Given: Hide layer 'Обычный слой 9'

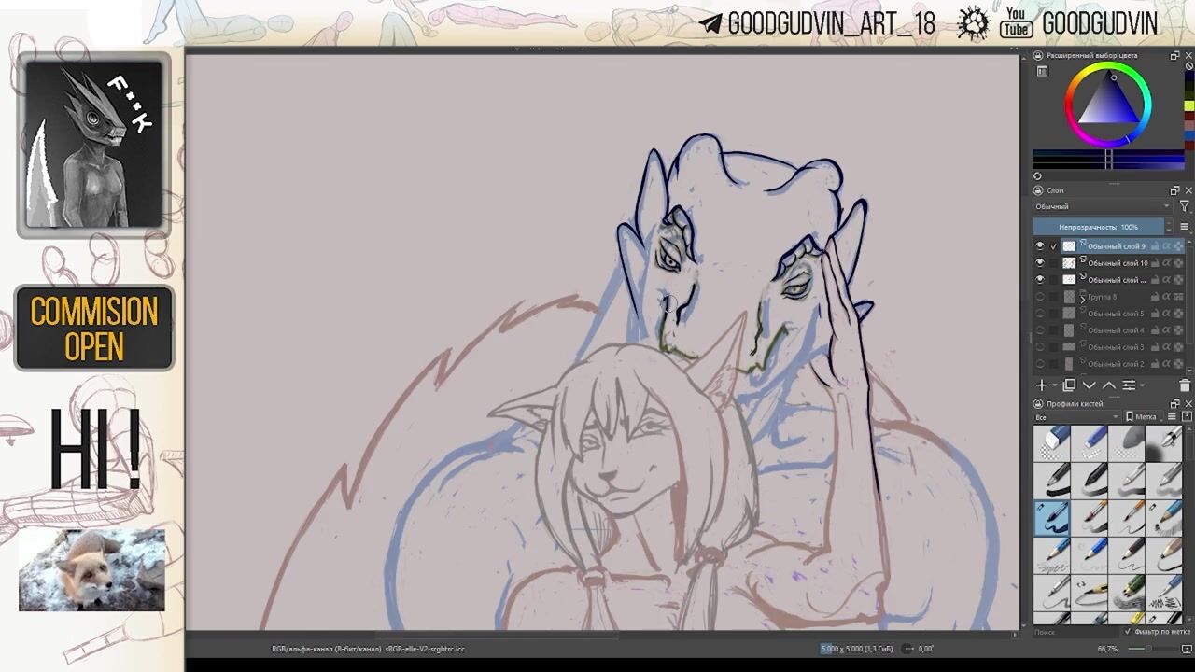Looking at the screenshot, I should pyautogui.click(x=1040, y=246).
